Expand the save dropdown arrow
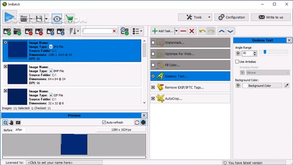Viewport: 293px width, 165px height. coord(46,19)
